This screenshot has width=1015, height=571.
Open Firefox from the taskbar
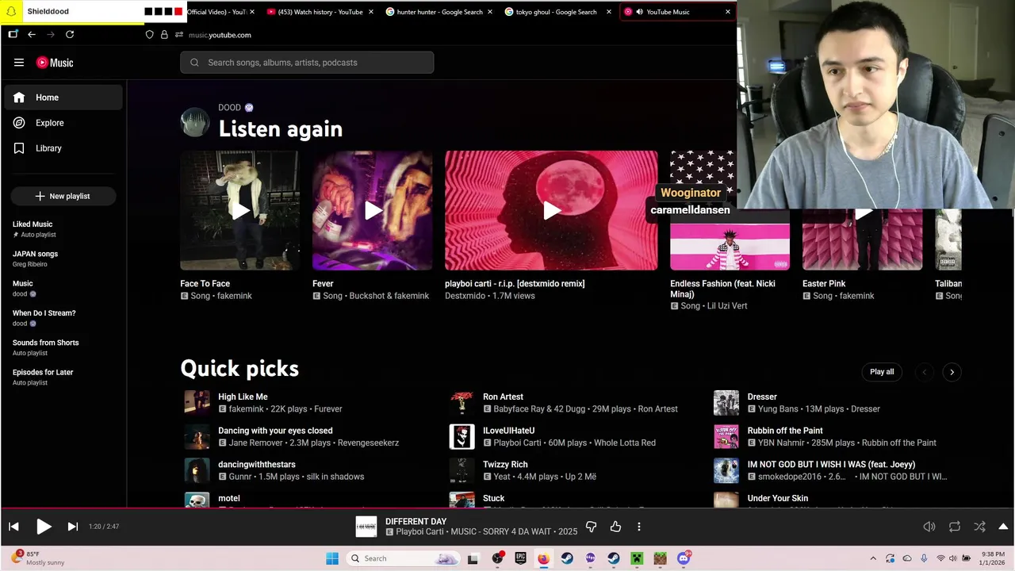tap(543, 558)
